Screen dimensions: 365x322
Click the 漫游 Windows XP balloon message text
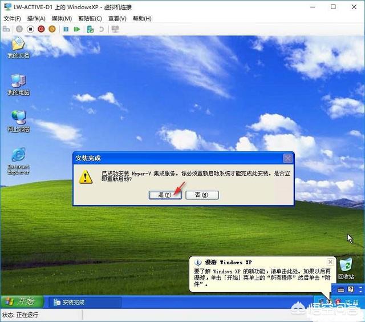pos(262,277)
